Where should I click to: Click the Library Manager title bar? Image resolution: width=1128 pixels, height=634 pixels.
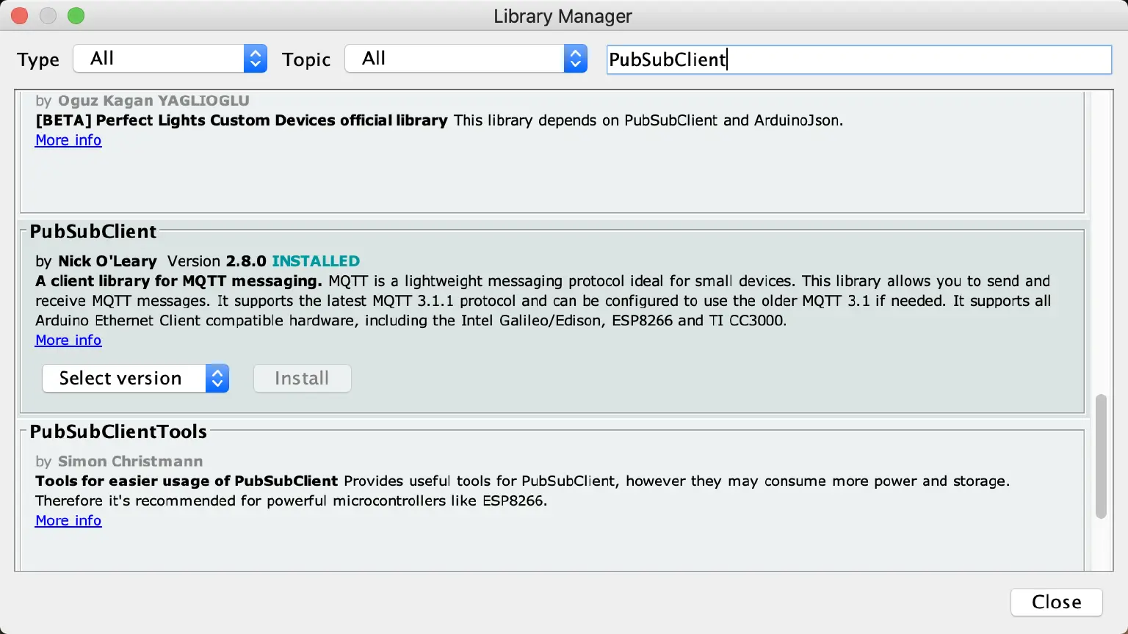563,15
